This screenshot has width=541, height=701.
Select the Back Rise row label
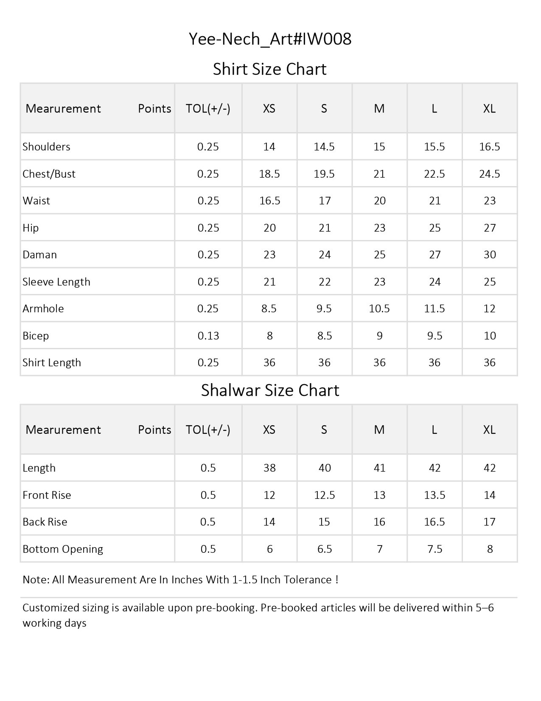(45, 522)
